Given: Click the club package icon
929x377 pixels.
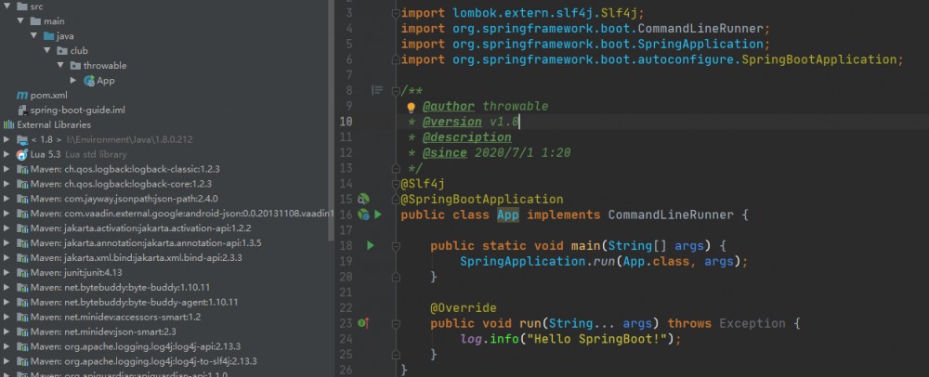Looking at the screenshot, I should [62, 51].
